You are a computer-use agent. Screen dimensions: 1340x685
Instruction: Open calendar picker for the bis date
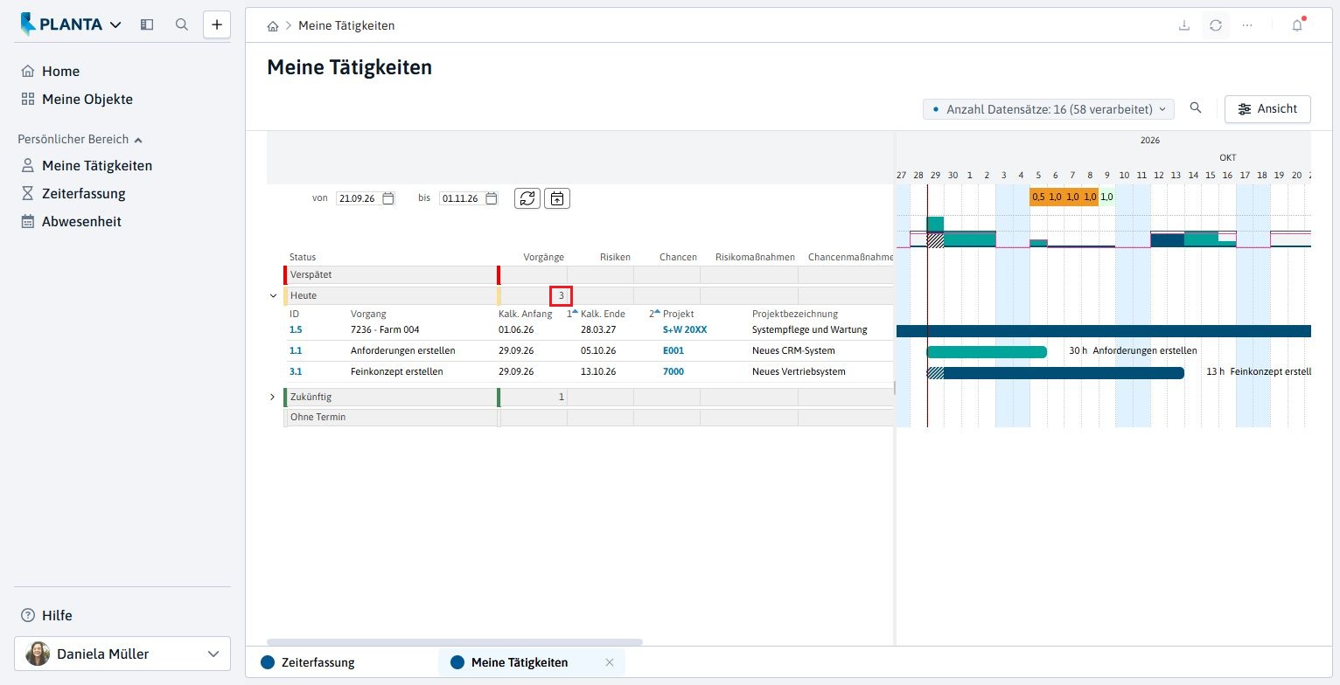(x=492, y=198)
